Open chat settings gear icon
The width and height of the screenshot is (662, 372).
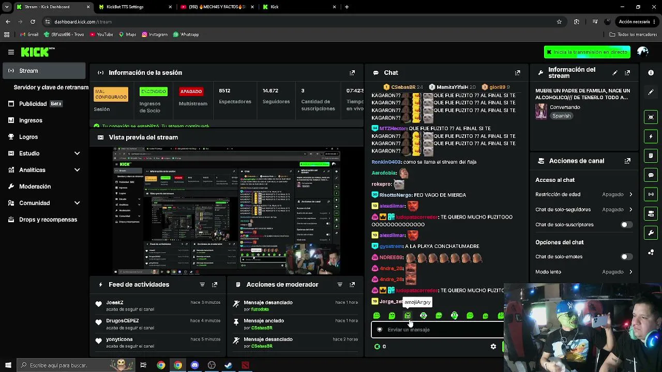point(493,347)
